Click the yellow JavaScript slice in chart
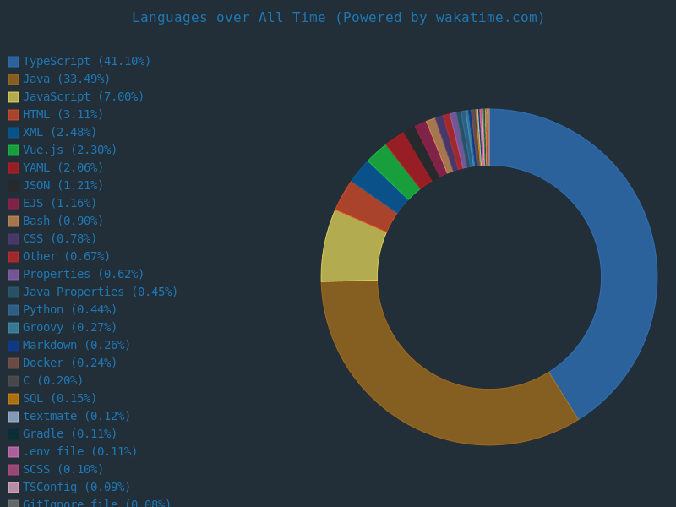676x507 pixels. pos(352,248)
